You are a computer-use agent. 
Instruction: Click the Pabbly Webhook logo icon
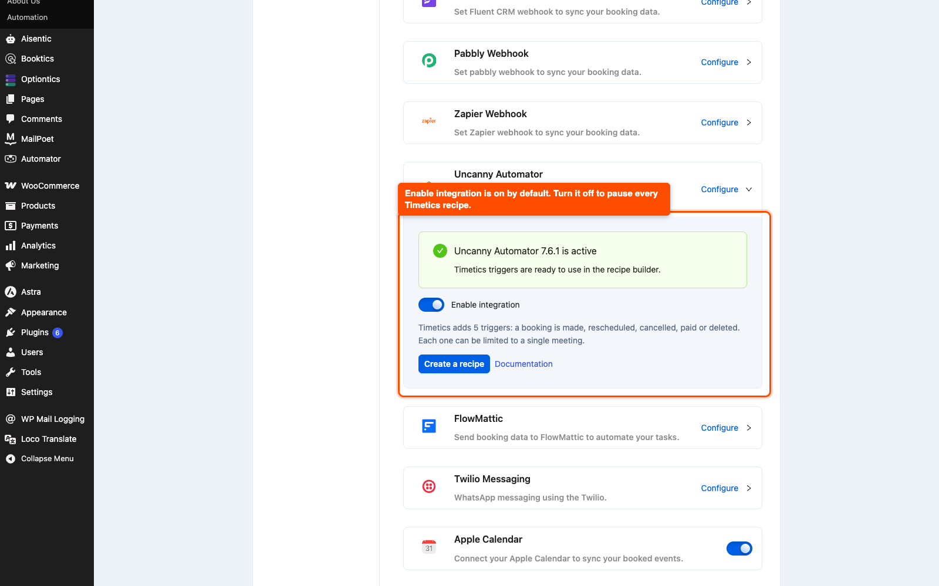(x=429, y=60)
